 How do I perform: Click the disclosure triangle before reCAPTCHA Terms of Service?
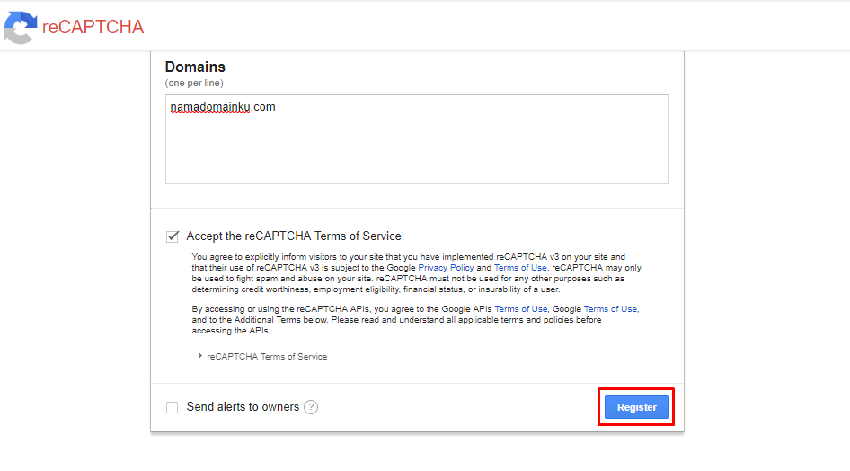tap(200, 356)
